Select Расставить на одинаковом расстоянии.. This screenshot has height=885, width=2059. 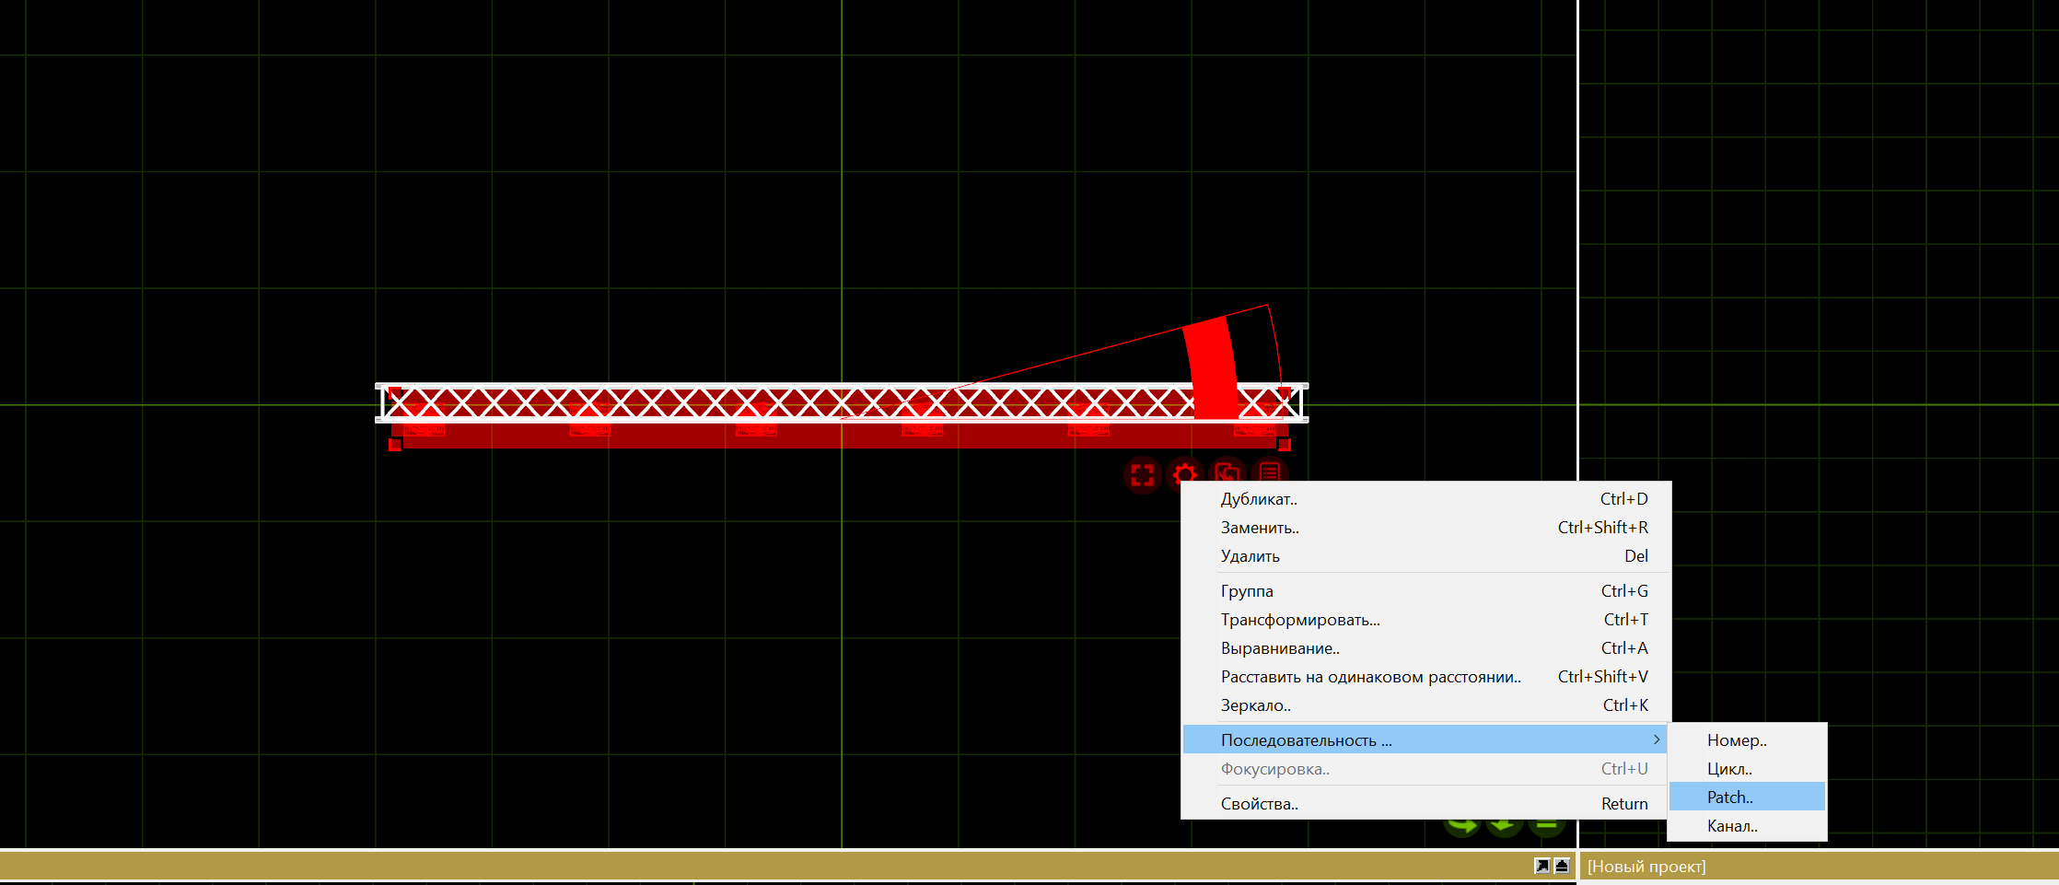point(1426,677)
